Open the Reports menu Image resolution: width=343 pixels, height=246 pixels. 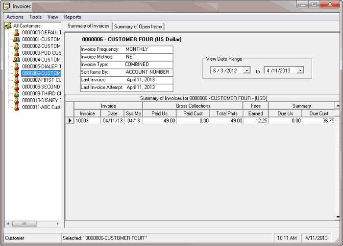73,17
